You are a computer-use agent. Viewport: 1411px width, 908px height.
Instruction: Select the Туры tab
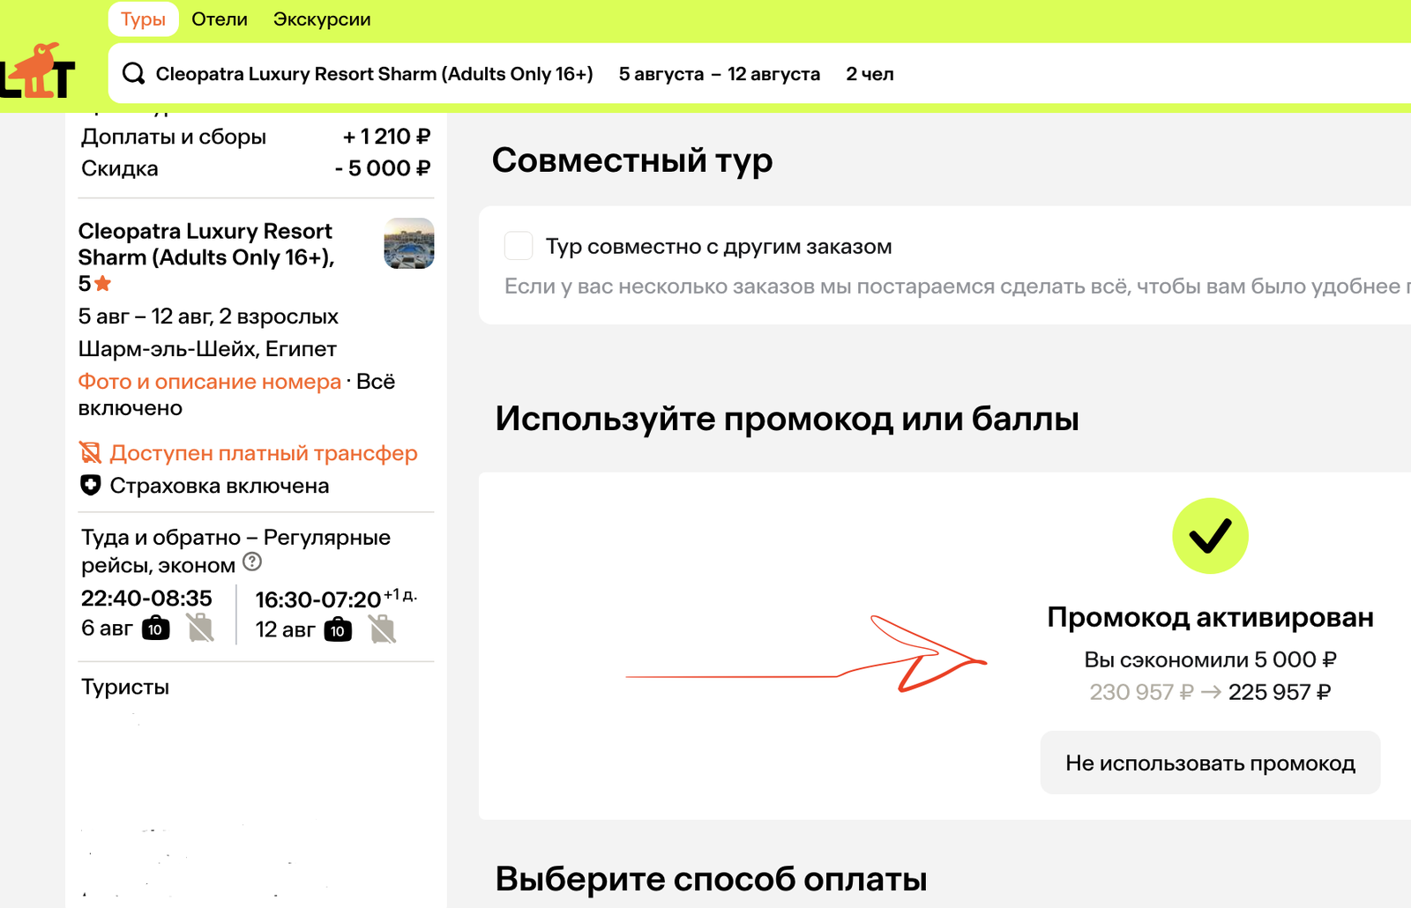143,19
